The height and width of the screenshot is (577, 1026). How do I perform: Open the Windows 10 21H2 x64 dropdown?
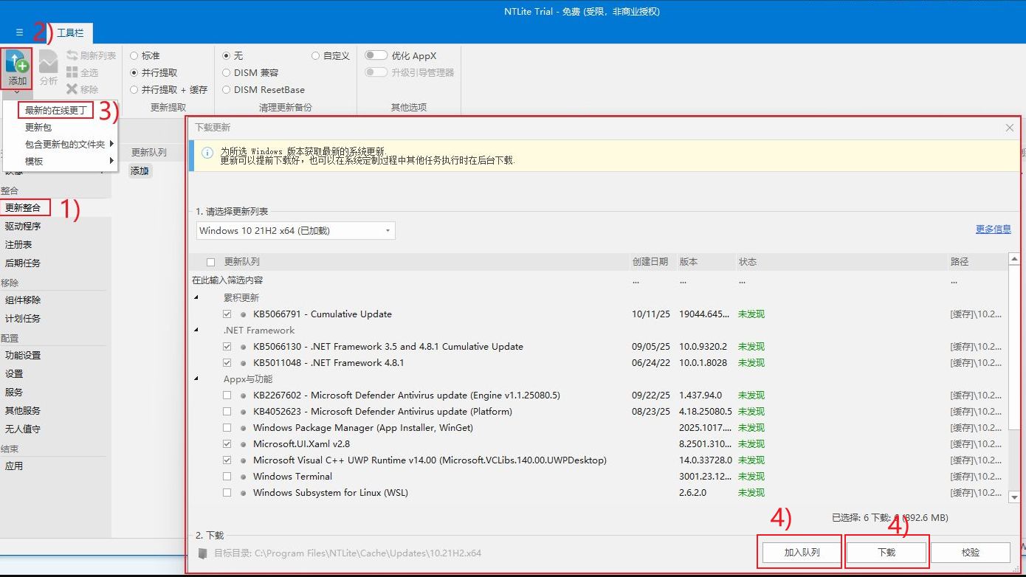pyautogui.click(x=296, y=231)
